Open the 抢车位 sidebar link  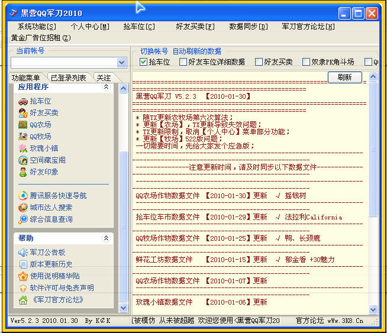40,101
